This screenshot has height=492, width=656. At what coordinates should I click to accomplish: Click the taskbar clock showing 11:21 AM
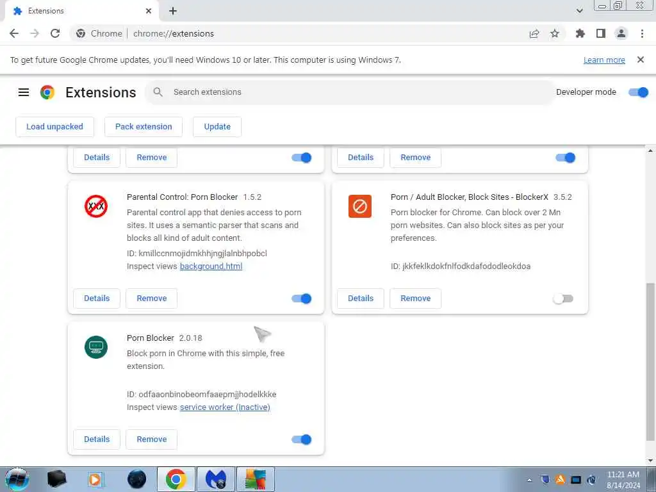pos(623,480)
